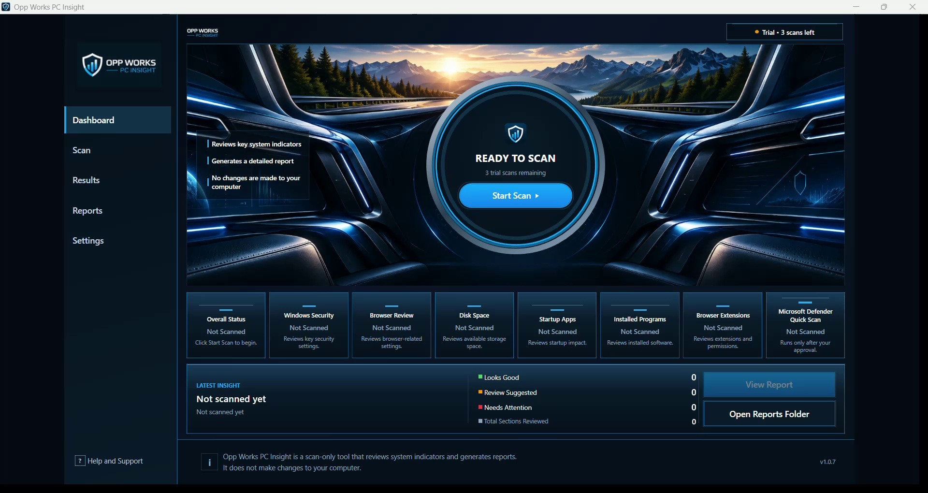Click the title bar app icon
Viewport: 928px width, 493px height.
point(6,7)
